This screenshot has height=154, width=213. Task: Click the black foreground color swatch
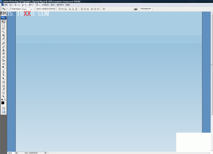point(3,103)
